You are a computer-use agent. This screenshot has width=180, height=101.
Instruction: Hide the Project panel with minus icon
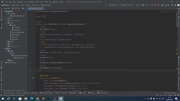pyautogui.click(x=26, y=8)
